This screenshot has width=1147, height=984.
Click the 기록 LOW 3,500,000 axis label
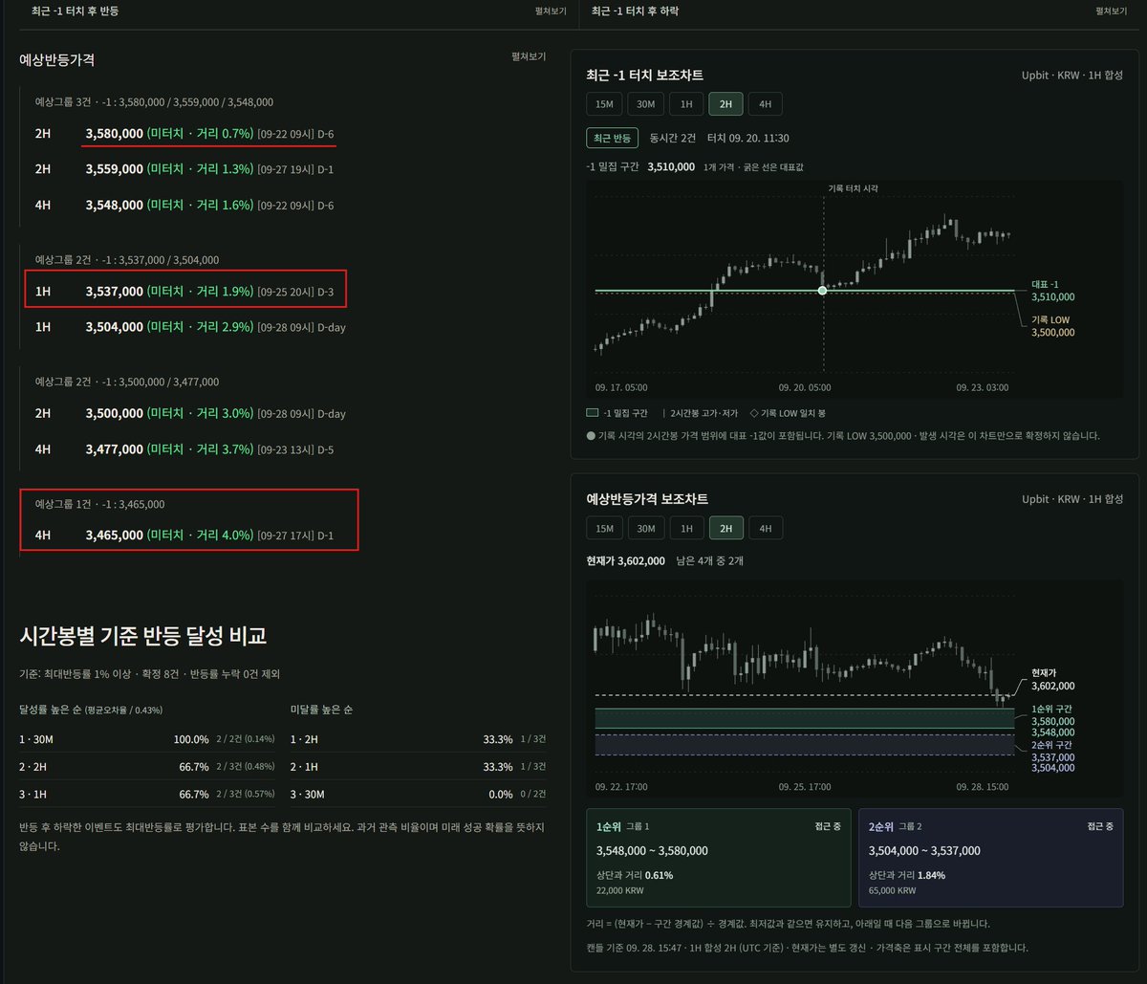coord(1053,326)
